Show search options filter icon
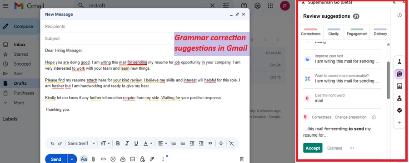The height and width of the screenshot is (163, 409). point(226,5)
